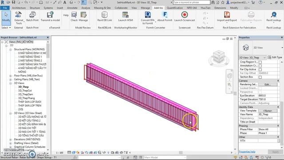Toggle the Perspective checkbox

click(x=260, y=92)
